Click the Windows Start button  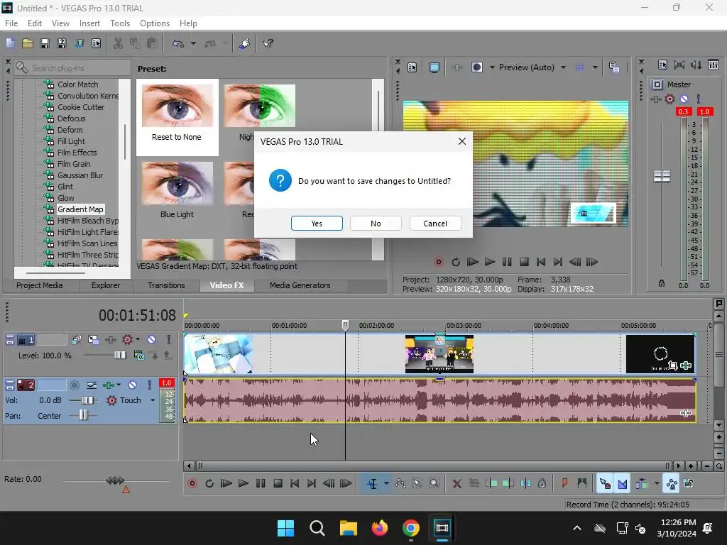coord(285,528)
